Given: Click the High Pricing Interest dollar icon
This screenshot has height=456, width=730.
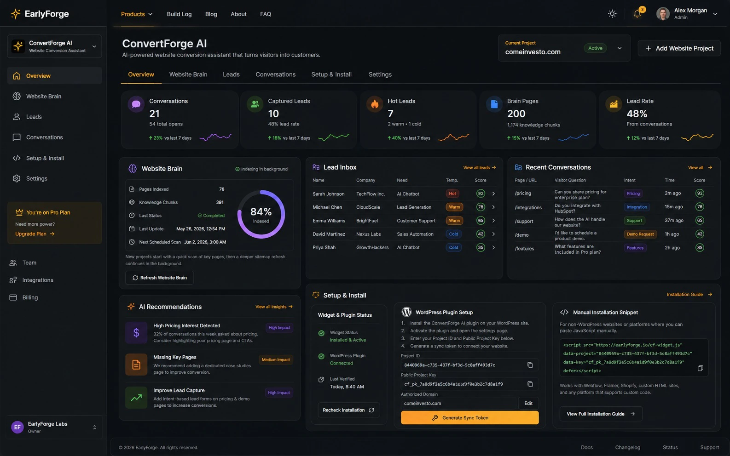Looking at the screenshot, I should point(136,333).
